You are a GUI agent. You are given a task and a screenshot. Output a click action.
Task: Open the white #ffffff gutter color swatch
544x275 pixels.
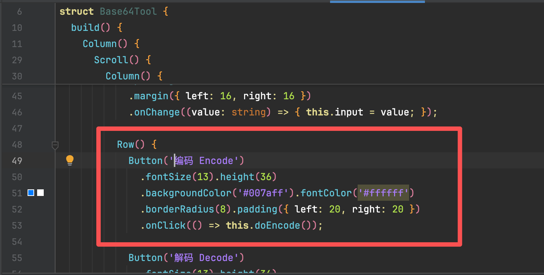click(x=40, y=193)
